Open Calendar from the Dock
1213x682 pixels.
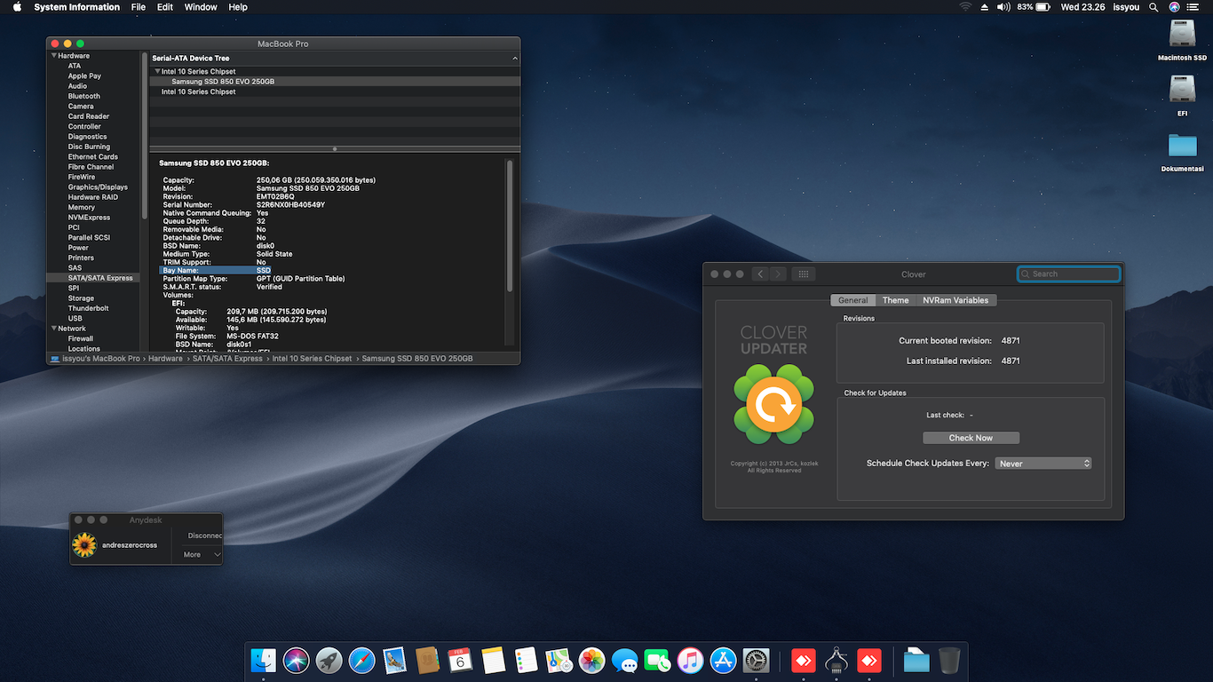[460, 660]
